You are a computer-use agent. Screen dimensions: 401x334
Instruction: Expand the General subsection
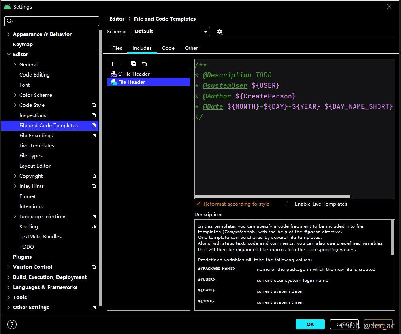15,65
